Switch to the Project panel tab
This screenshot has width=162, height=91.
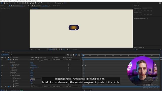[x=2, y=6]
